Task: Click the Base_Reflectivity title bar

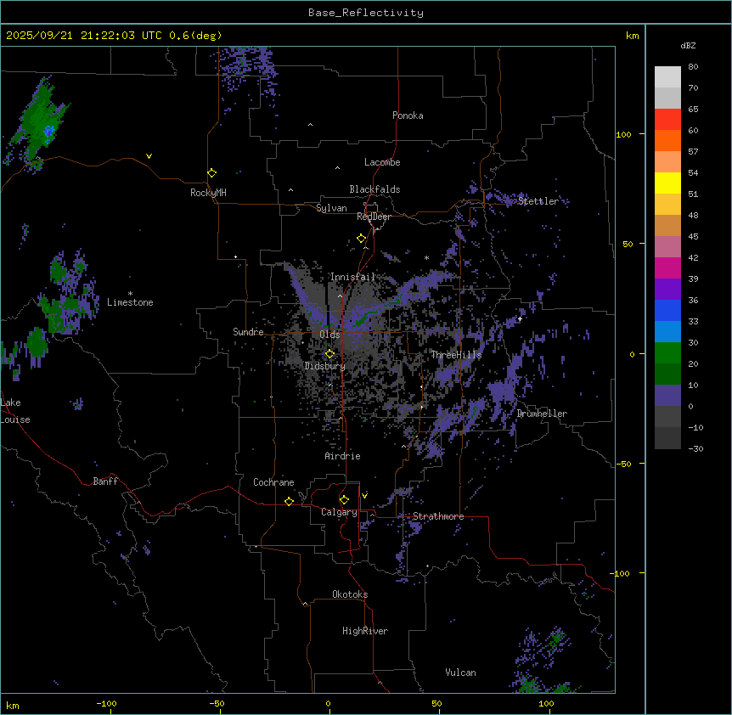Action: 365,13
